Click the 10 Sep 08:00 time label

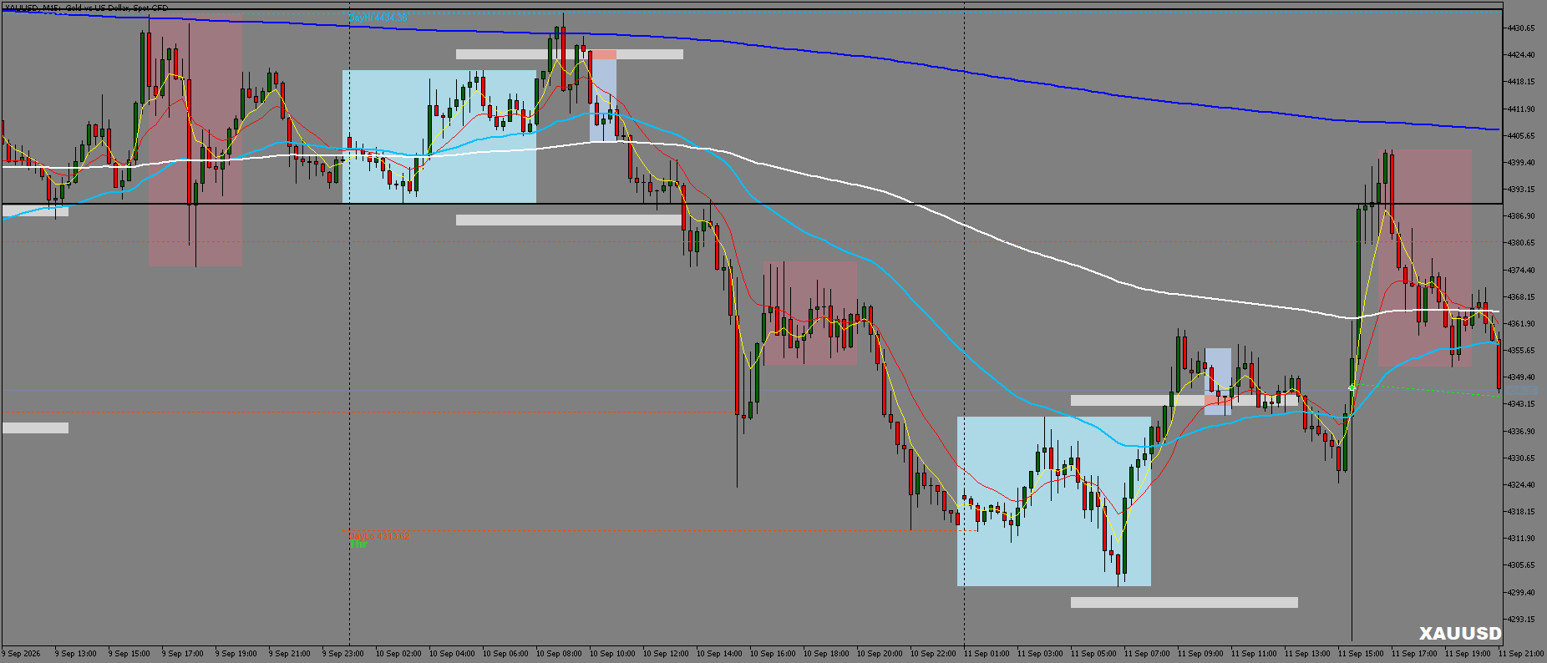click(559, 654)
